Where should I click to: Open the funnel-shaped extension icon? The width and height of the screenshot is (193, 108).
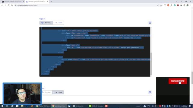[165, 5]
